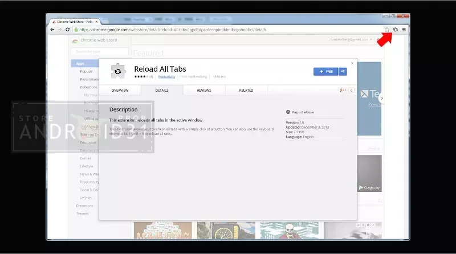
Task: Click the web store search box
Action: point(100,51)
